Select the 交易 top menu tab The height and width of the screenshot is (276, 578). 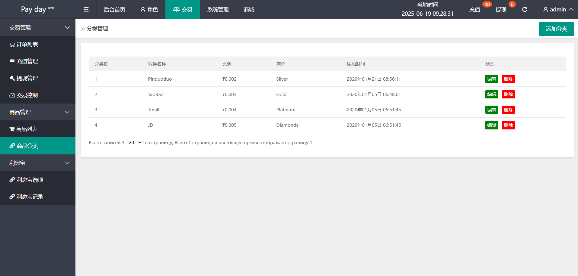click(183, 10)
